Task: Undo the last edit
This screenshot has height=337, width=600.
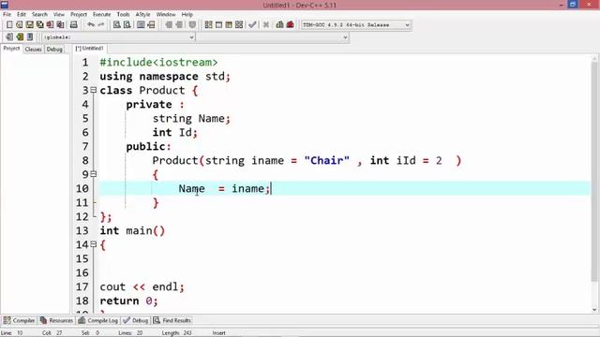Action: (x=91, y=25)
